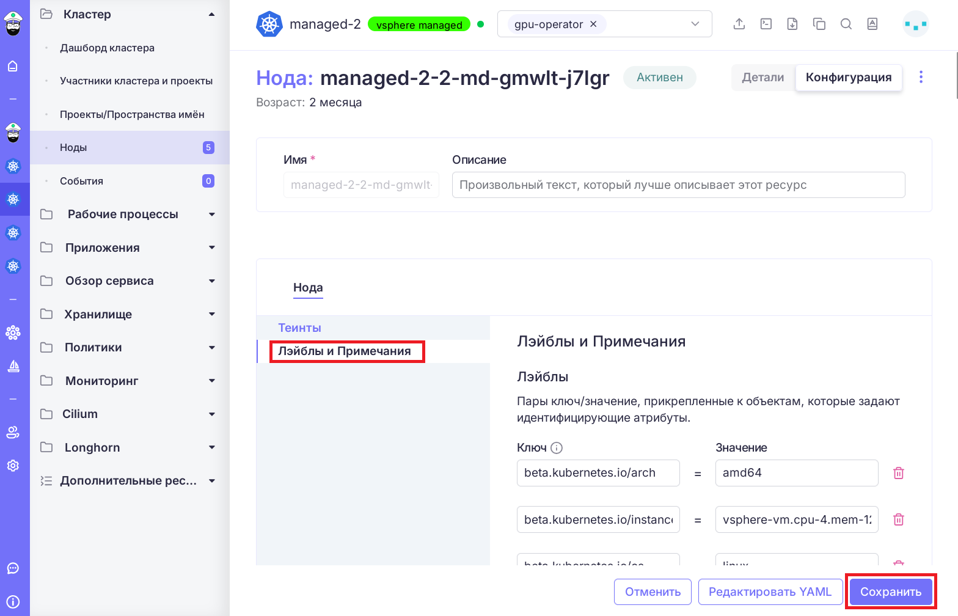Click the page vertical scrollbar
The width and height of the screenshot is (958, 616).
point(956,75)
